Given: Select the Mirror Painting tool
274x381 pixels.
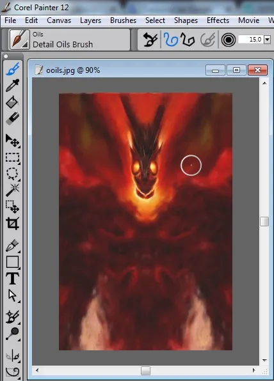Looking at the screenshot, I should pyautogui.click(x=12, y=356).
